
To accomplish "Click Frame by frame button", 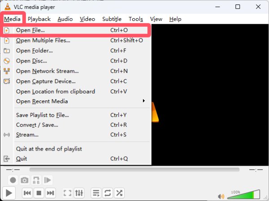I will coord(48,180).
